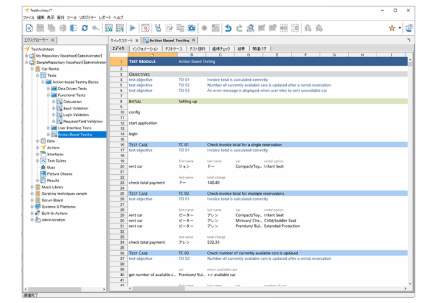Image resolution: width=437 pixels, height=303 pixels.
Task: Click the find/search magnifier document icon
Action: click(x=250, y=28)
